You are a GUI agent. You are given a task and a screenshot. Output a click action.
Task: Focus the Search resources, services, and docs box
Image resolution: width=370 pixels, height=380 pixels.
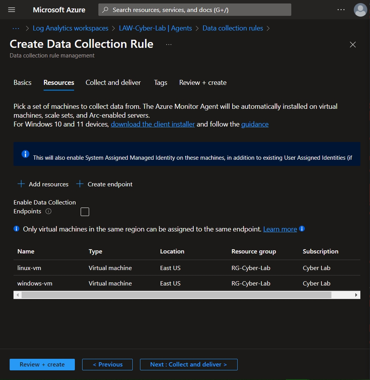click(194, 10)
